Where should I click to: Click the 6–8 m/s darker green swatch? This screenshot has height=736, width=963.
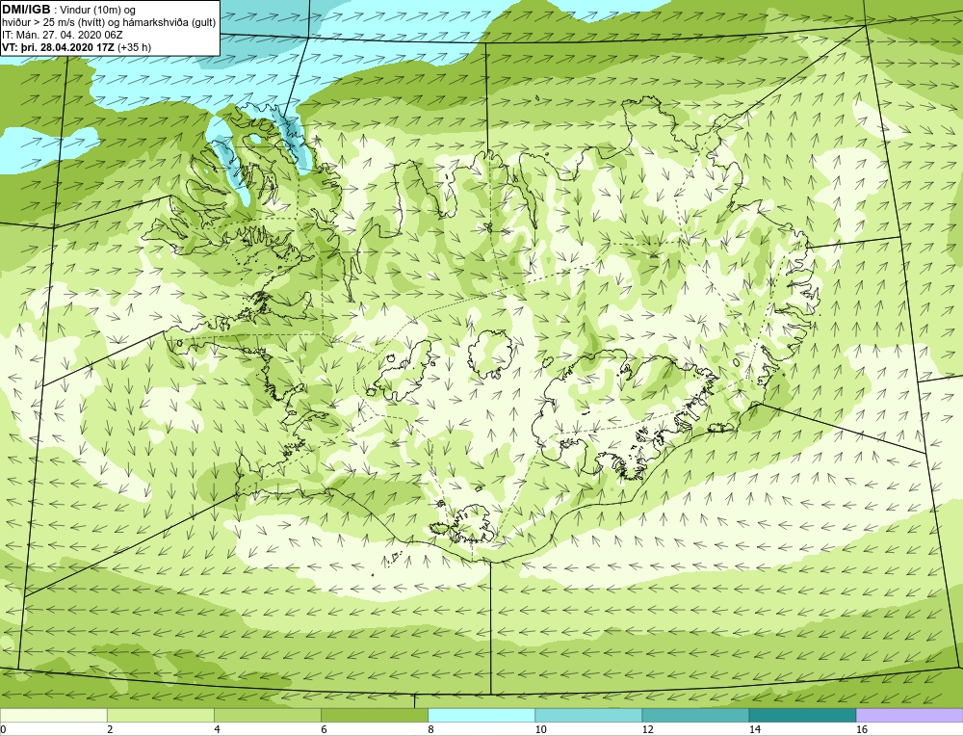[374, 715]
